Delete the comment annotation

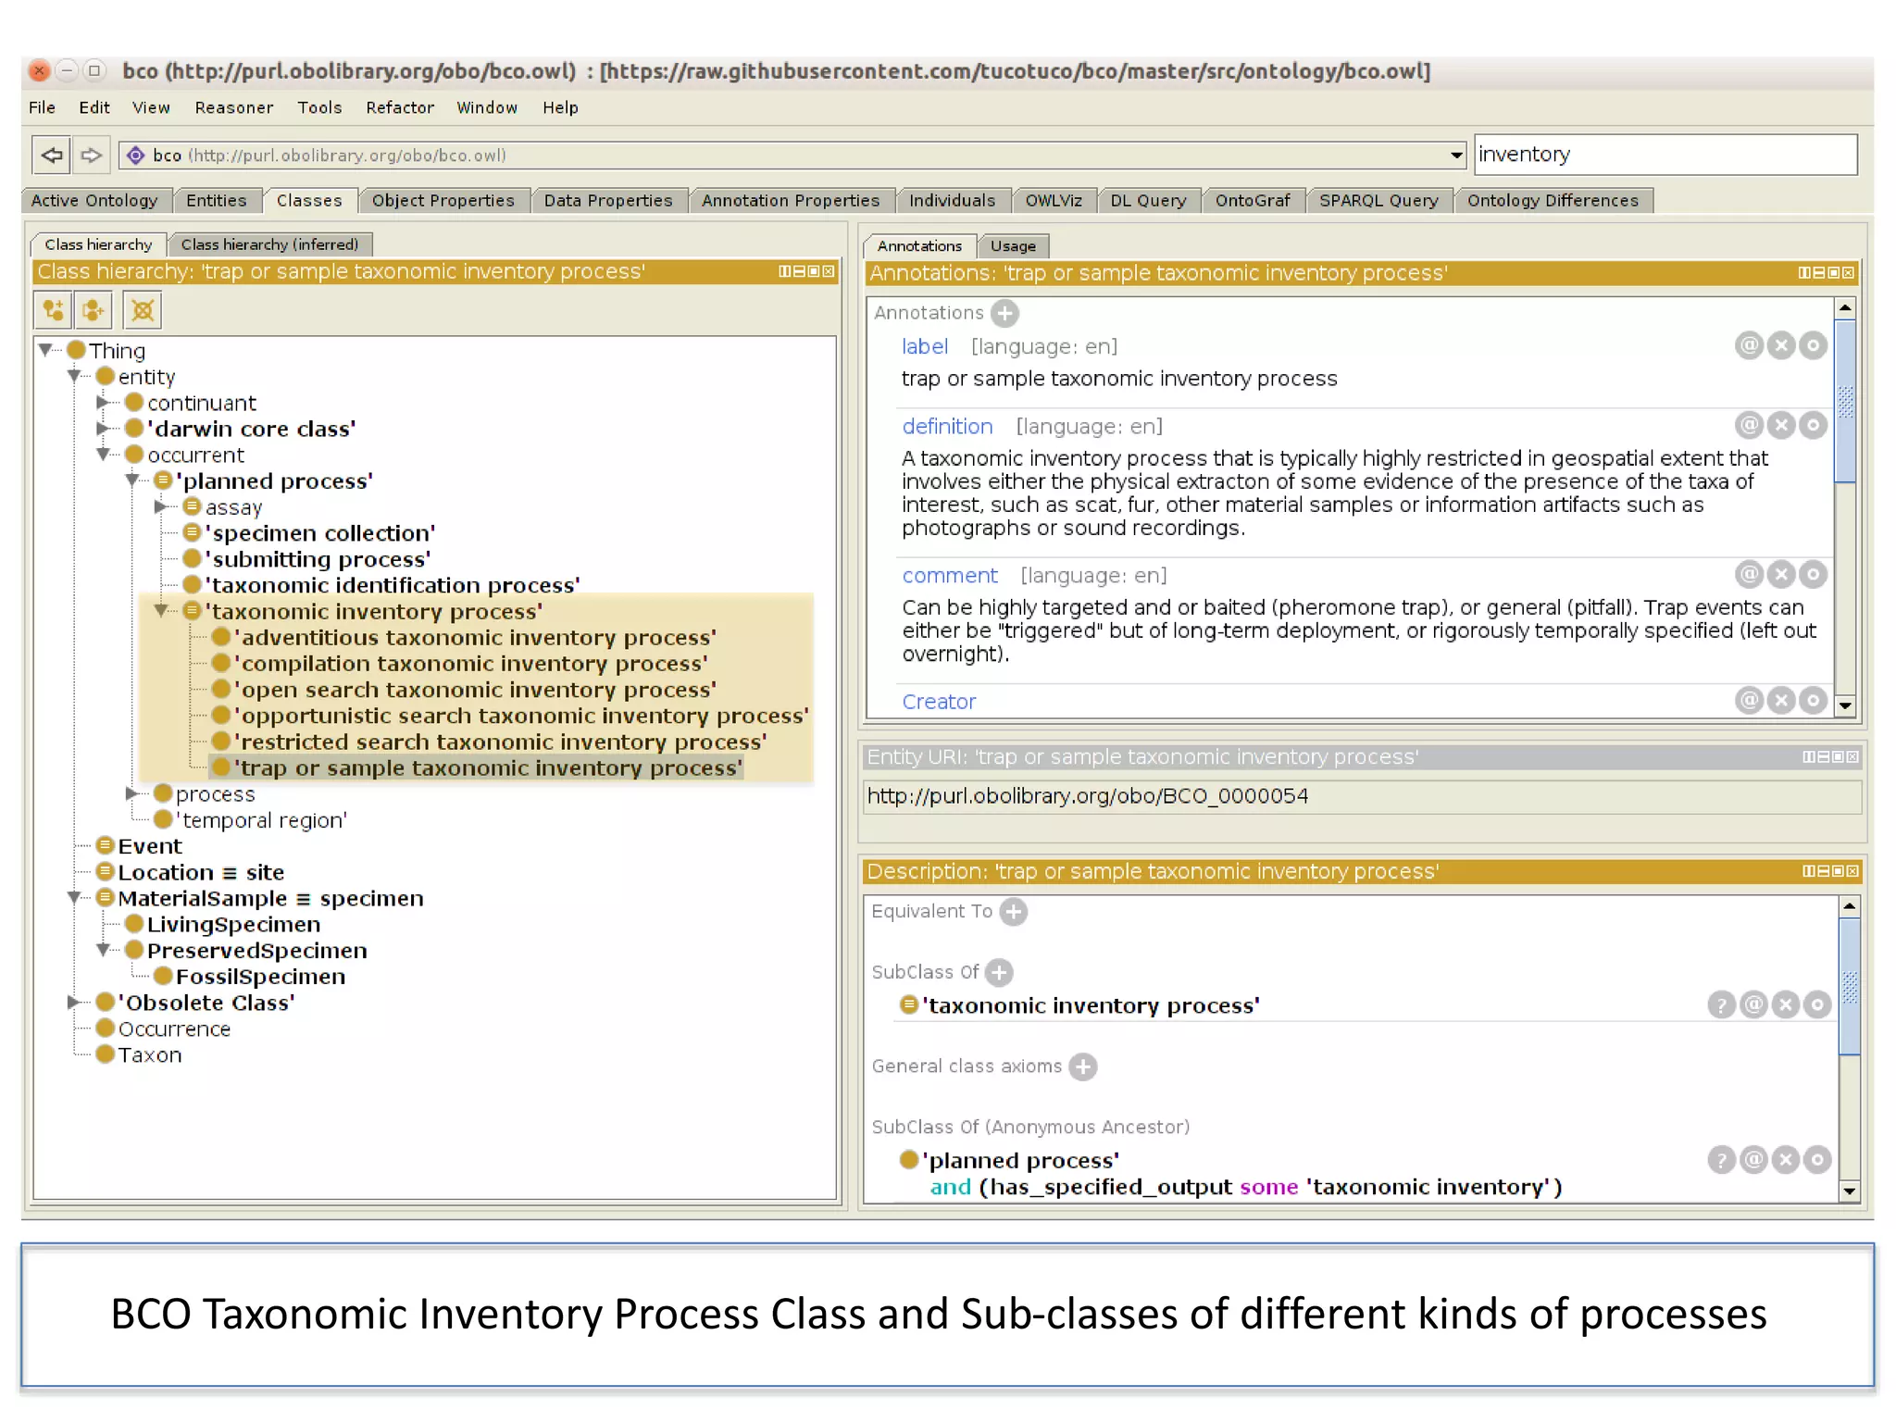click(x=1781, y=575)
